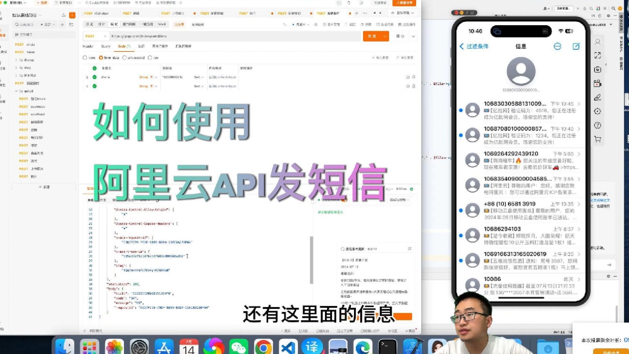Select the none body type radio button
The height and width of the screenshot is (354, 629).
(86, 58)
